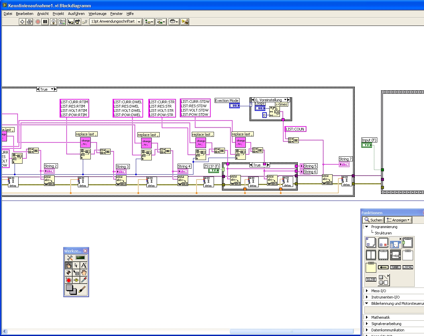This screenshot has width=424, height=336.
Task: Select the color dropper tool in palette
Action: [84, 280]
